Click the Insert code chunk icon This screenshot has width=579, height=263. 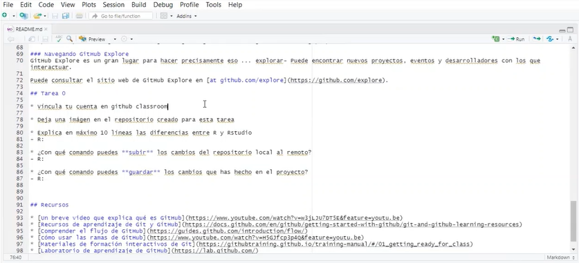click(495, 39)
